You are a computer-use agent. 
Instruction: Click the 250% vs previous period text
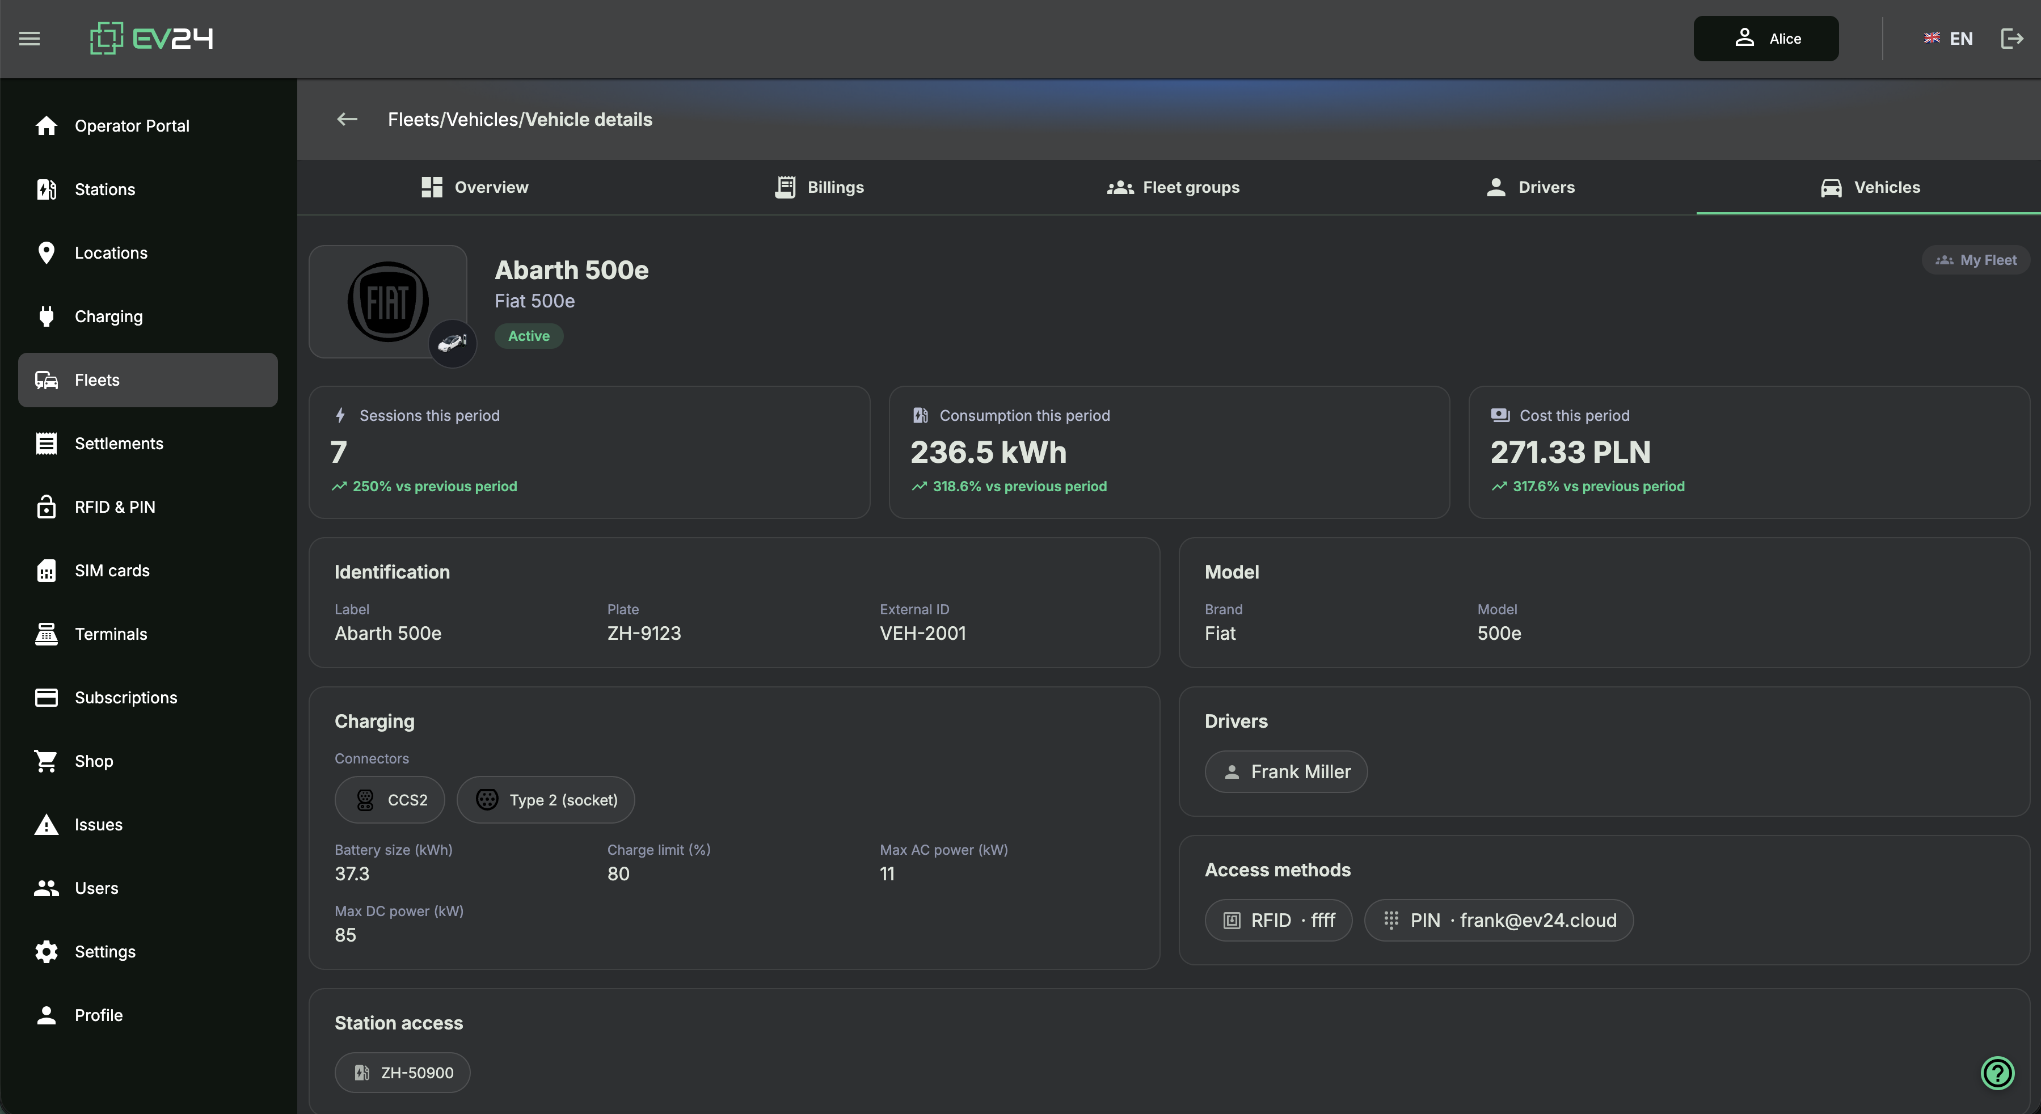click(435, 487)
